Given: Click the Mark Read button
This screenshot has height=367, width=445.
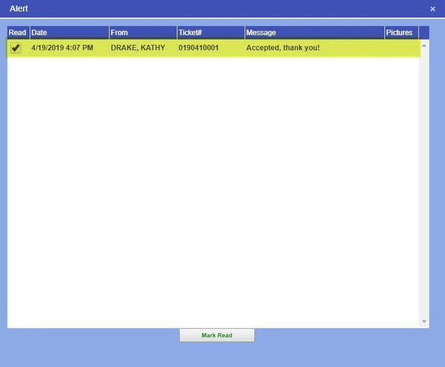Looking at the screenshot, I should tap(217, 336).
